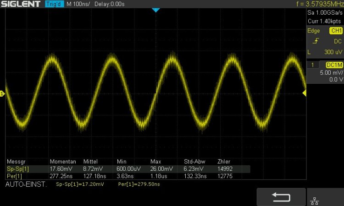This screenshot has width=344, height=206.
Task: Click the frequency counter readout 3.57935MHz
Action: pyautogui.click(x=314, y=5)
